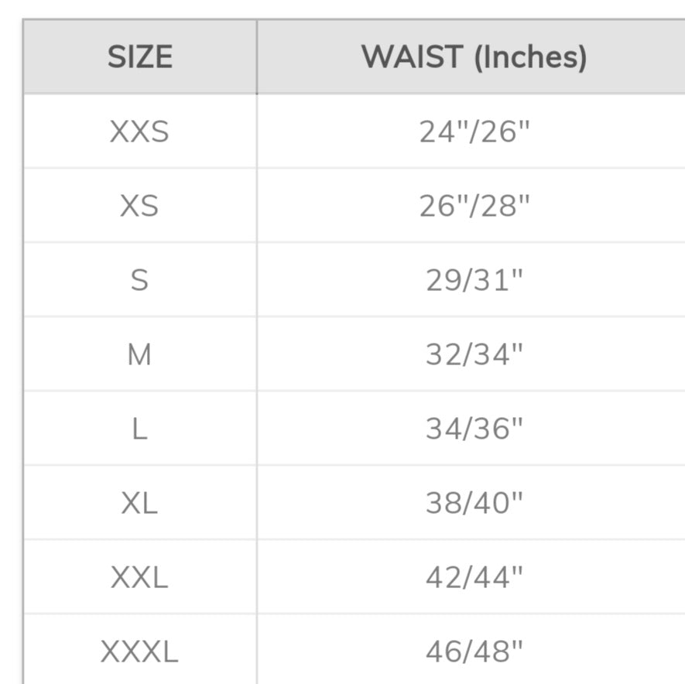Click the 46/48" waist value
Viewport: 685px width, 684px height.
(x=474, y=652)
